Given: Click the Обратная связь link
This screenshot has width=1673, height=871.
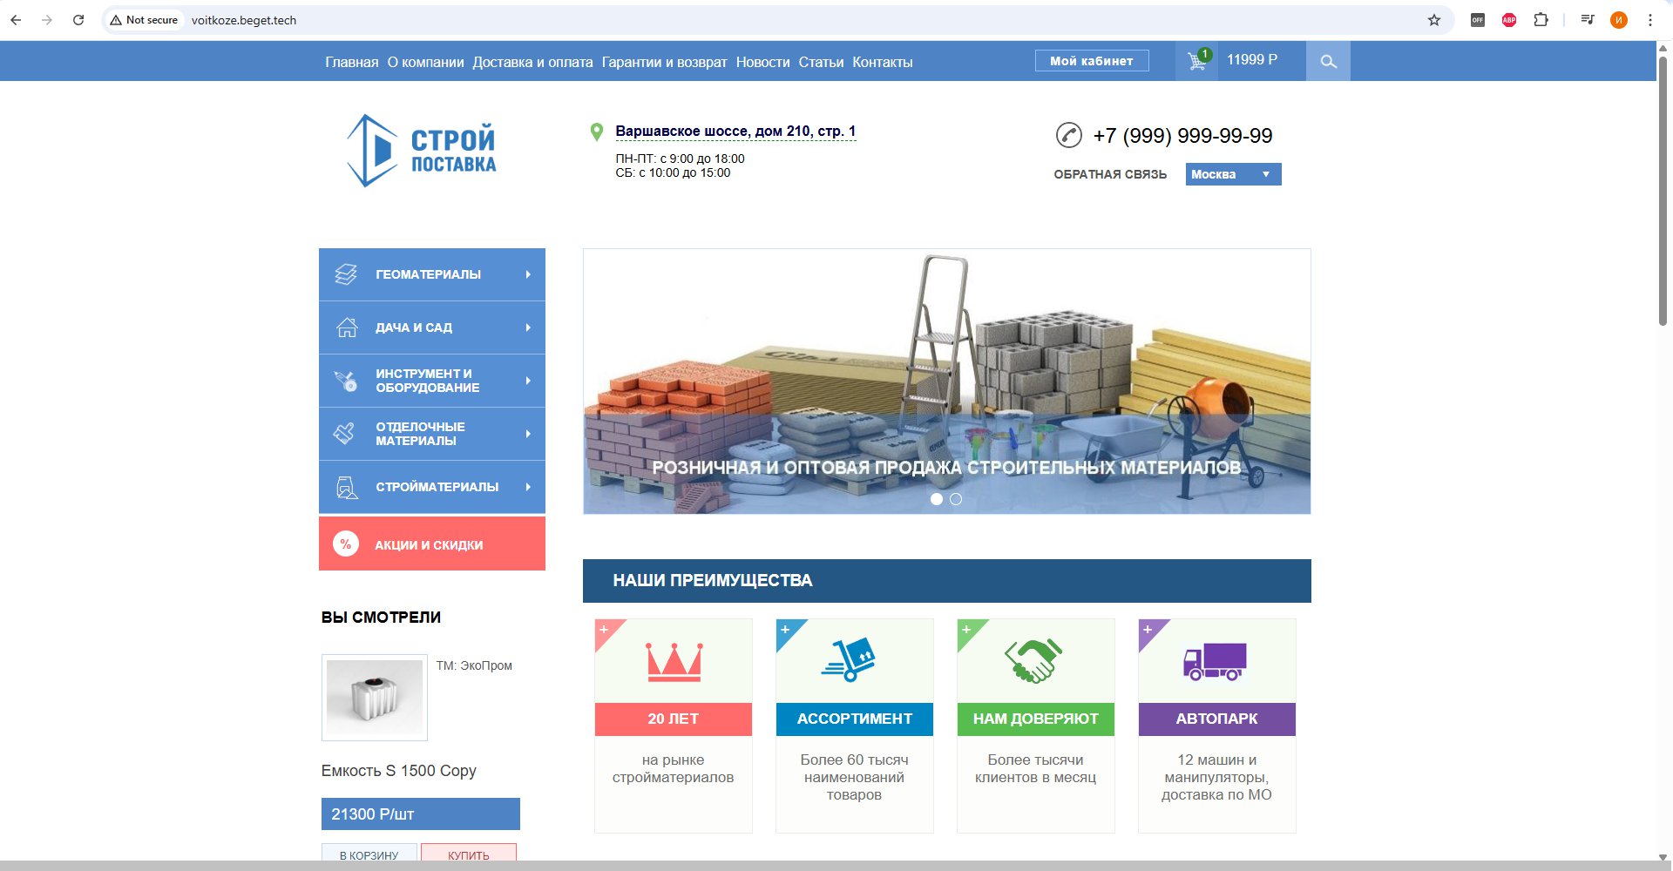Looking at the screenshot, I should pos(1110,174).
